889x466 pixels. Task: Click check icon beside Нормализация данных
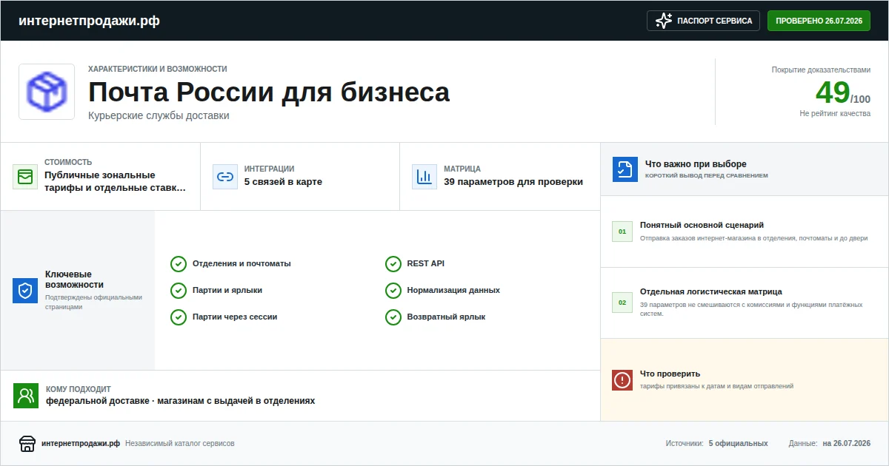(x=393, y=291)
